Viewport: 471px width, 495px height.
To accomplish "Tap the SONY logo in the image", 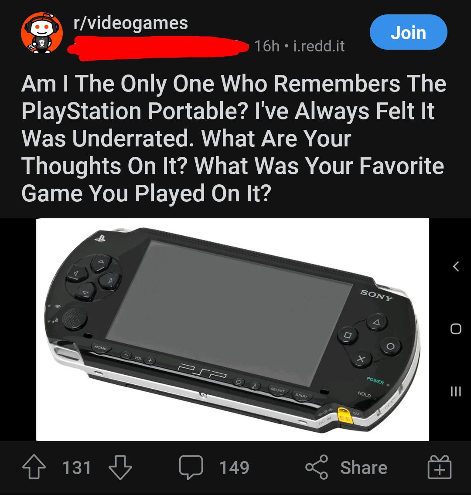I will pos(377,295).
